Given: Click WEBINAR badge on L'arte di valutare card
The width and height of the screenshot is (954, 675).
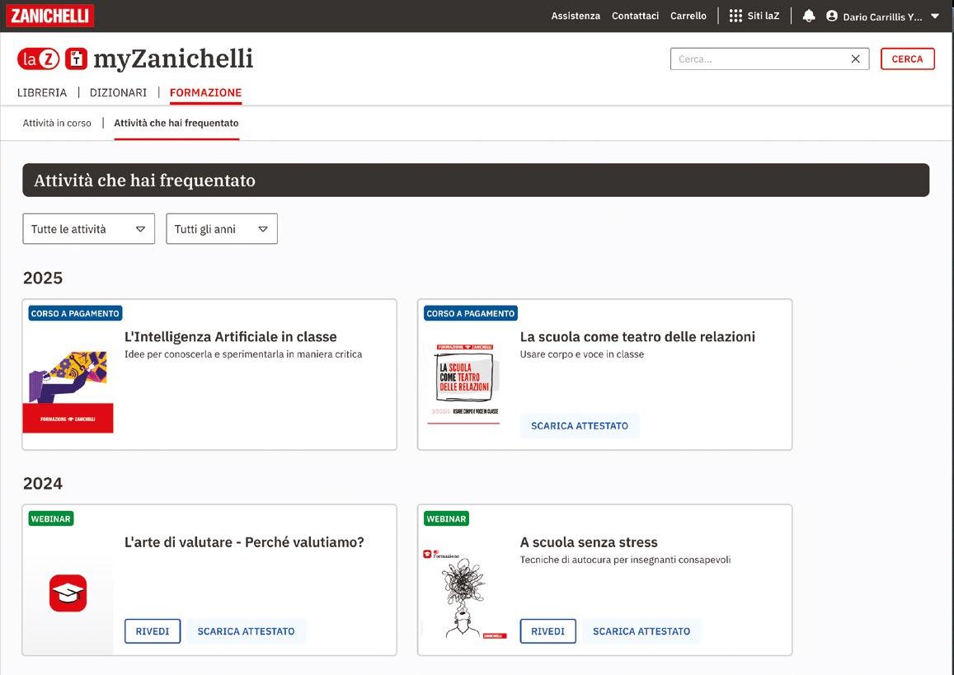Looking at the screenshot, I should 51,518.
